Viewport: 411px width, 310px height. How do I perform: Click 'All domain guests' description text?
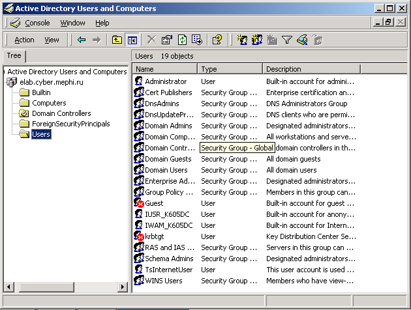(x=294, y=159)
